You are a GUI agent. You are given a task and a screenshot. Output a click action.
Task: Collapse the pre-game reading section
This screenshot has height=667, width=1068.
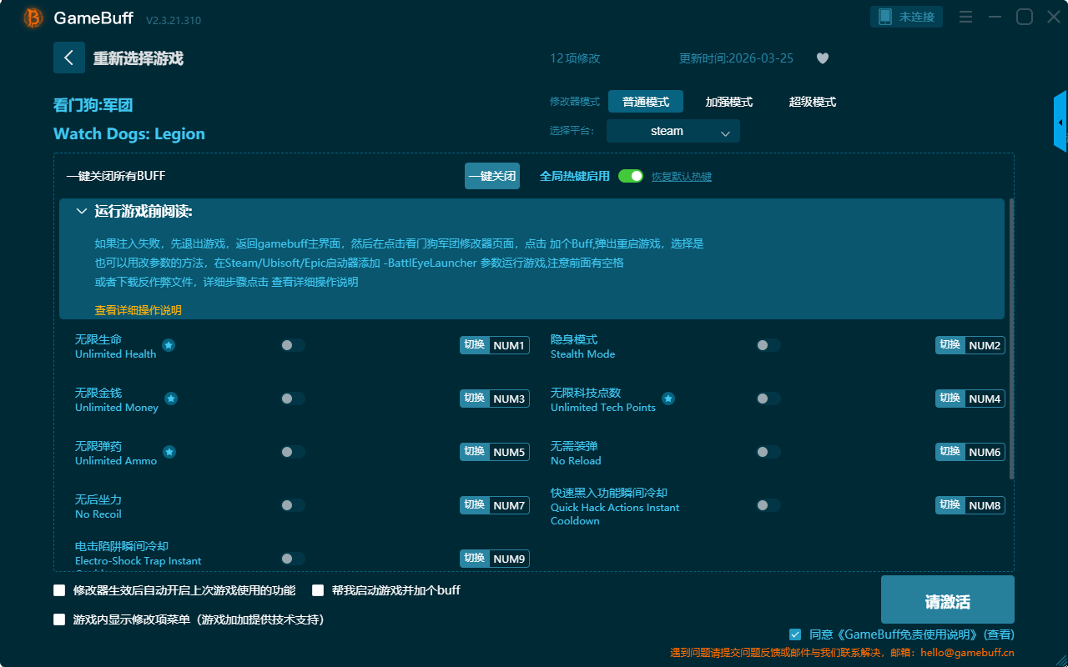click(82, 212)
